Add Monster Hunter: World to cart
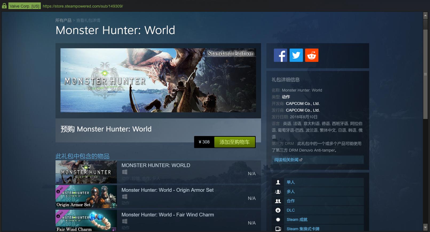This screenshot has width=430, height=232. pos(235,142)
